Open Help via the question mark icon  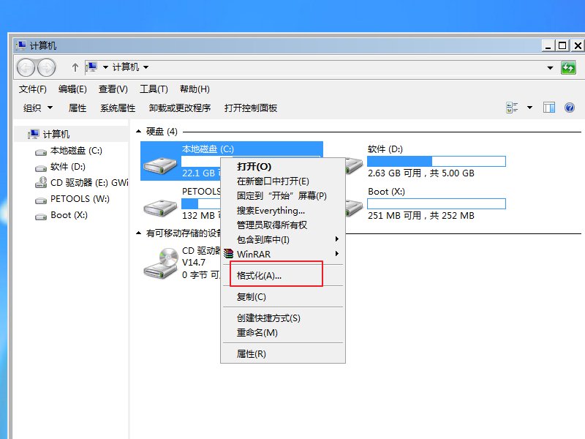pyautogui.click(x=569, y=107)
